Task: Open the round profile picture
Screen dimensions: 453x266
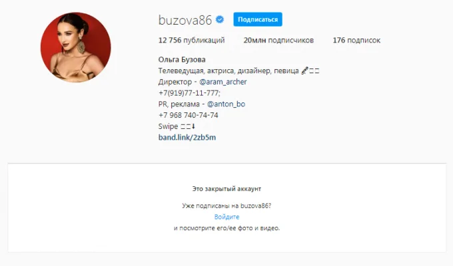Action: tap(76, 47)
